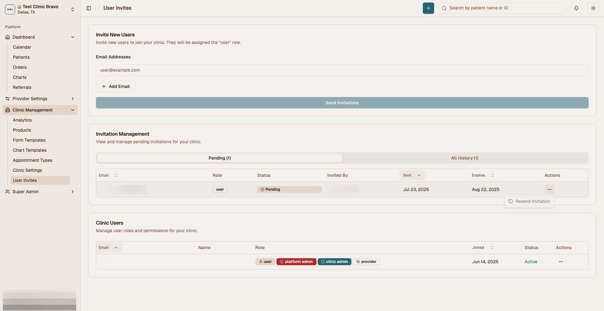The height and width of the screenshot is (311, 604).
Task: Go to Patients page
Action: point(21,57)
